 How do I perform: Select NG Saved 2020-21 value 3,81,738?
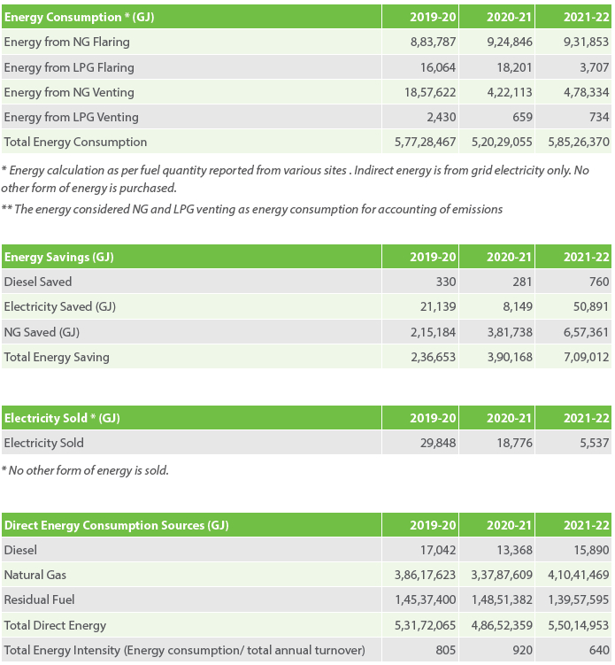click(510, 332)
